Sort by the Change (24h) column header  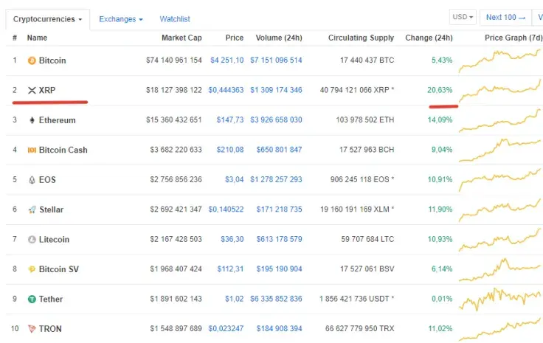(429, 38)
